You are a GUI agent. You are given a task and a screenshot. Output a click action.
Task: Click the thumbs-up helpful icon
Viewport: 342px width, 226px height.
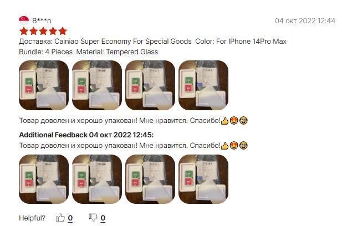[60, 218]
